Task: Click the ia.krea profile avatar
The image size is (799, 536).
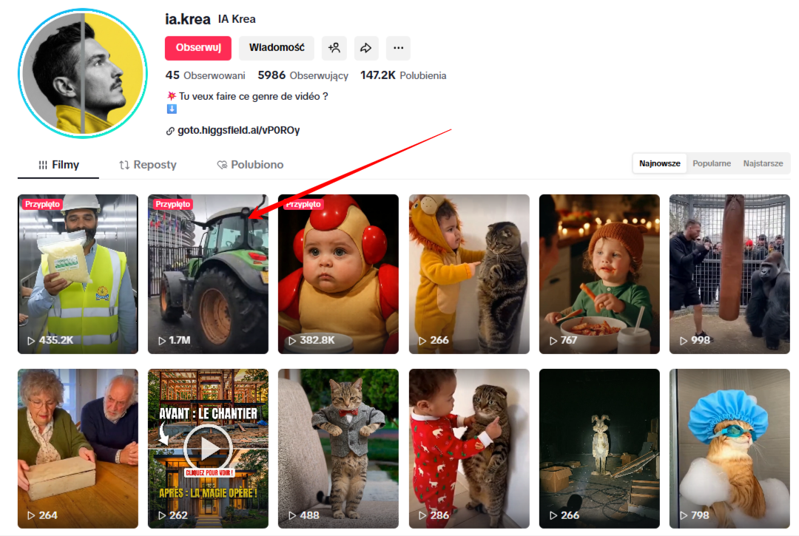Action: coord(83,73)
